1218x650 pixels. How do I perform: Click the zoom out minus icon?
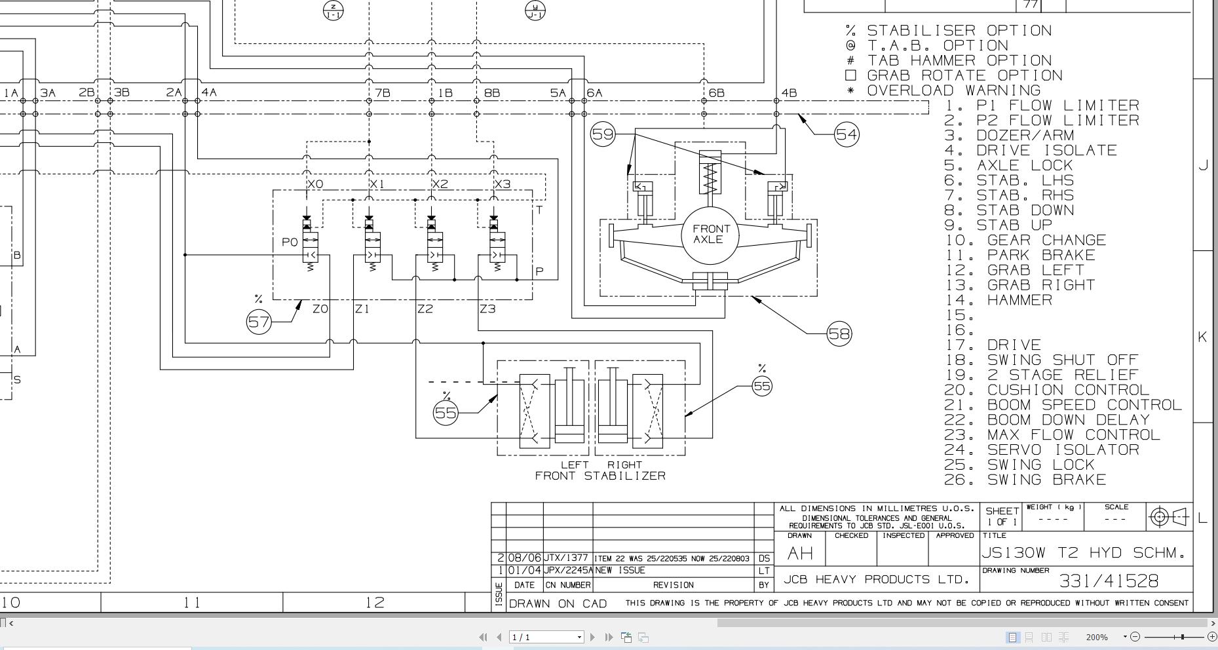(1135, 637)
